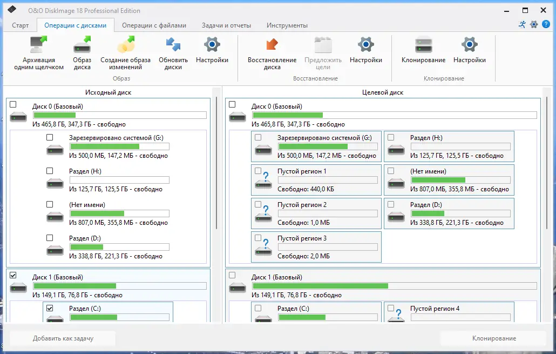Open settings in the restoration group
556x354 pixels.
(365, 44)
